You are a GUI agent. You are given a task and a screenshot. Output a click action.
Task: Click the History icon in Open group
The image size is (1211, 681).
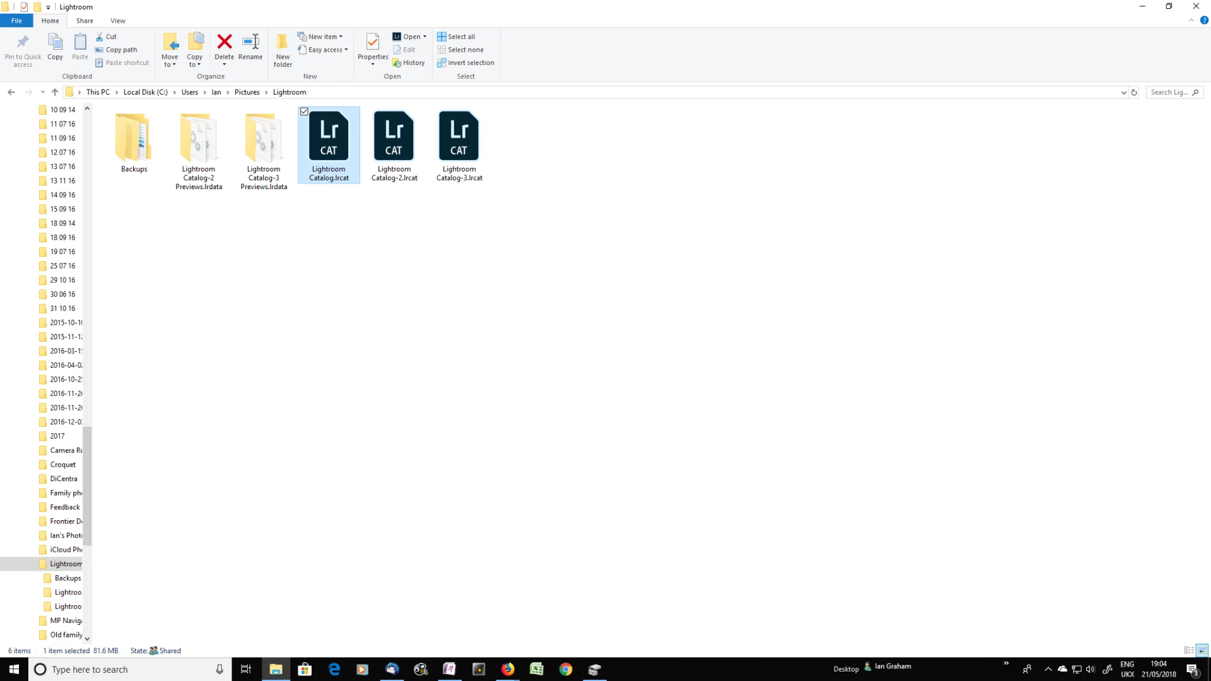point(397,62)
